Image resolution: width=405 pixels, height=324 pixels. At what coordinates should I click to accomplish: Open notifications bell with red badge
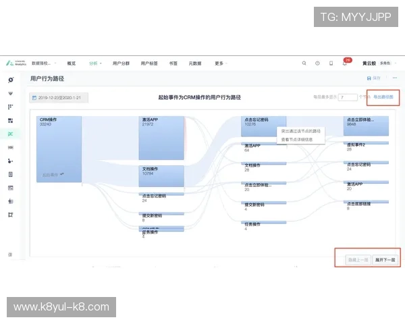click(x=345, y=63)
